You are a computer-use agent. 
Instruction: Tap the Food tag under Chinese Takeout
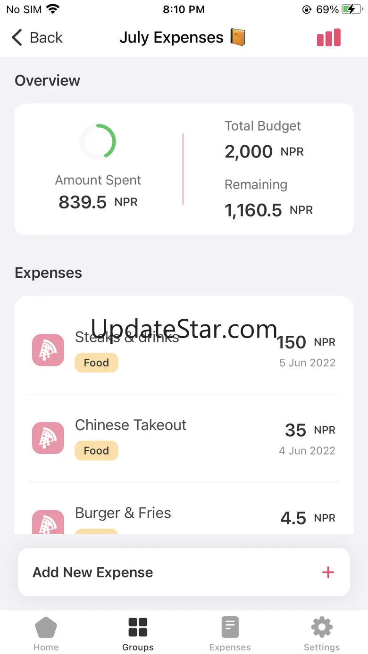click(96, 451)
